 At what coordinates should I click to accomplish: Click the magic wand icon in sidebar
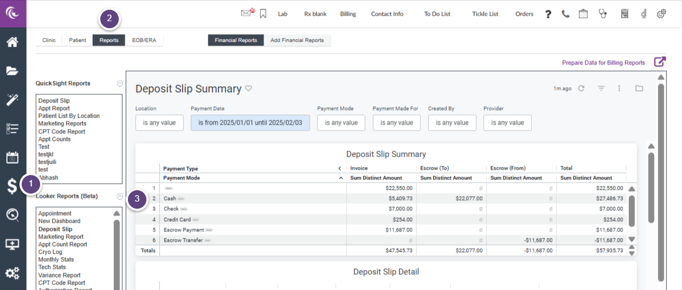click(x=12, y=100)
